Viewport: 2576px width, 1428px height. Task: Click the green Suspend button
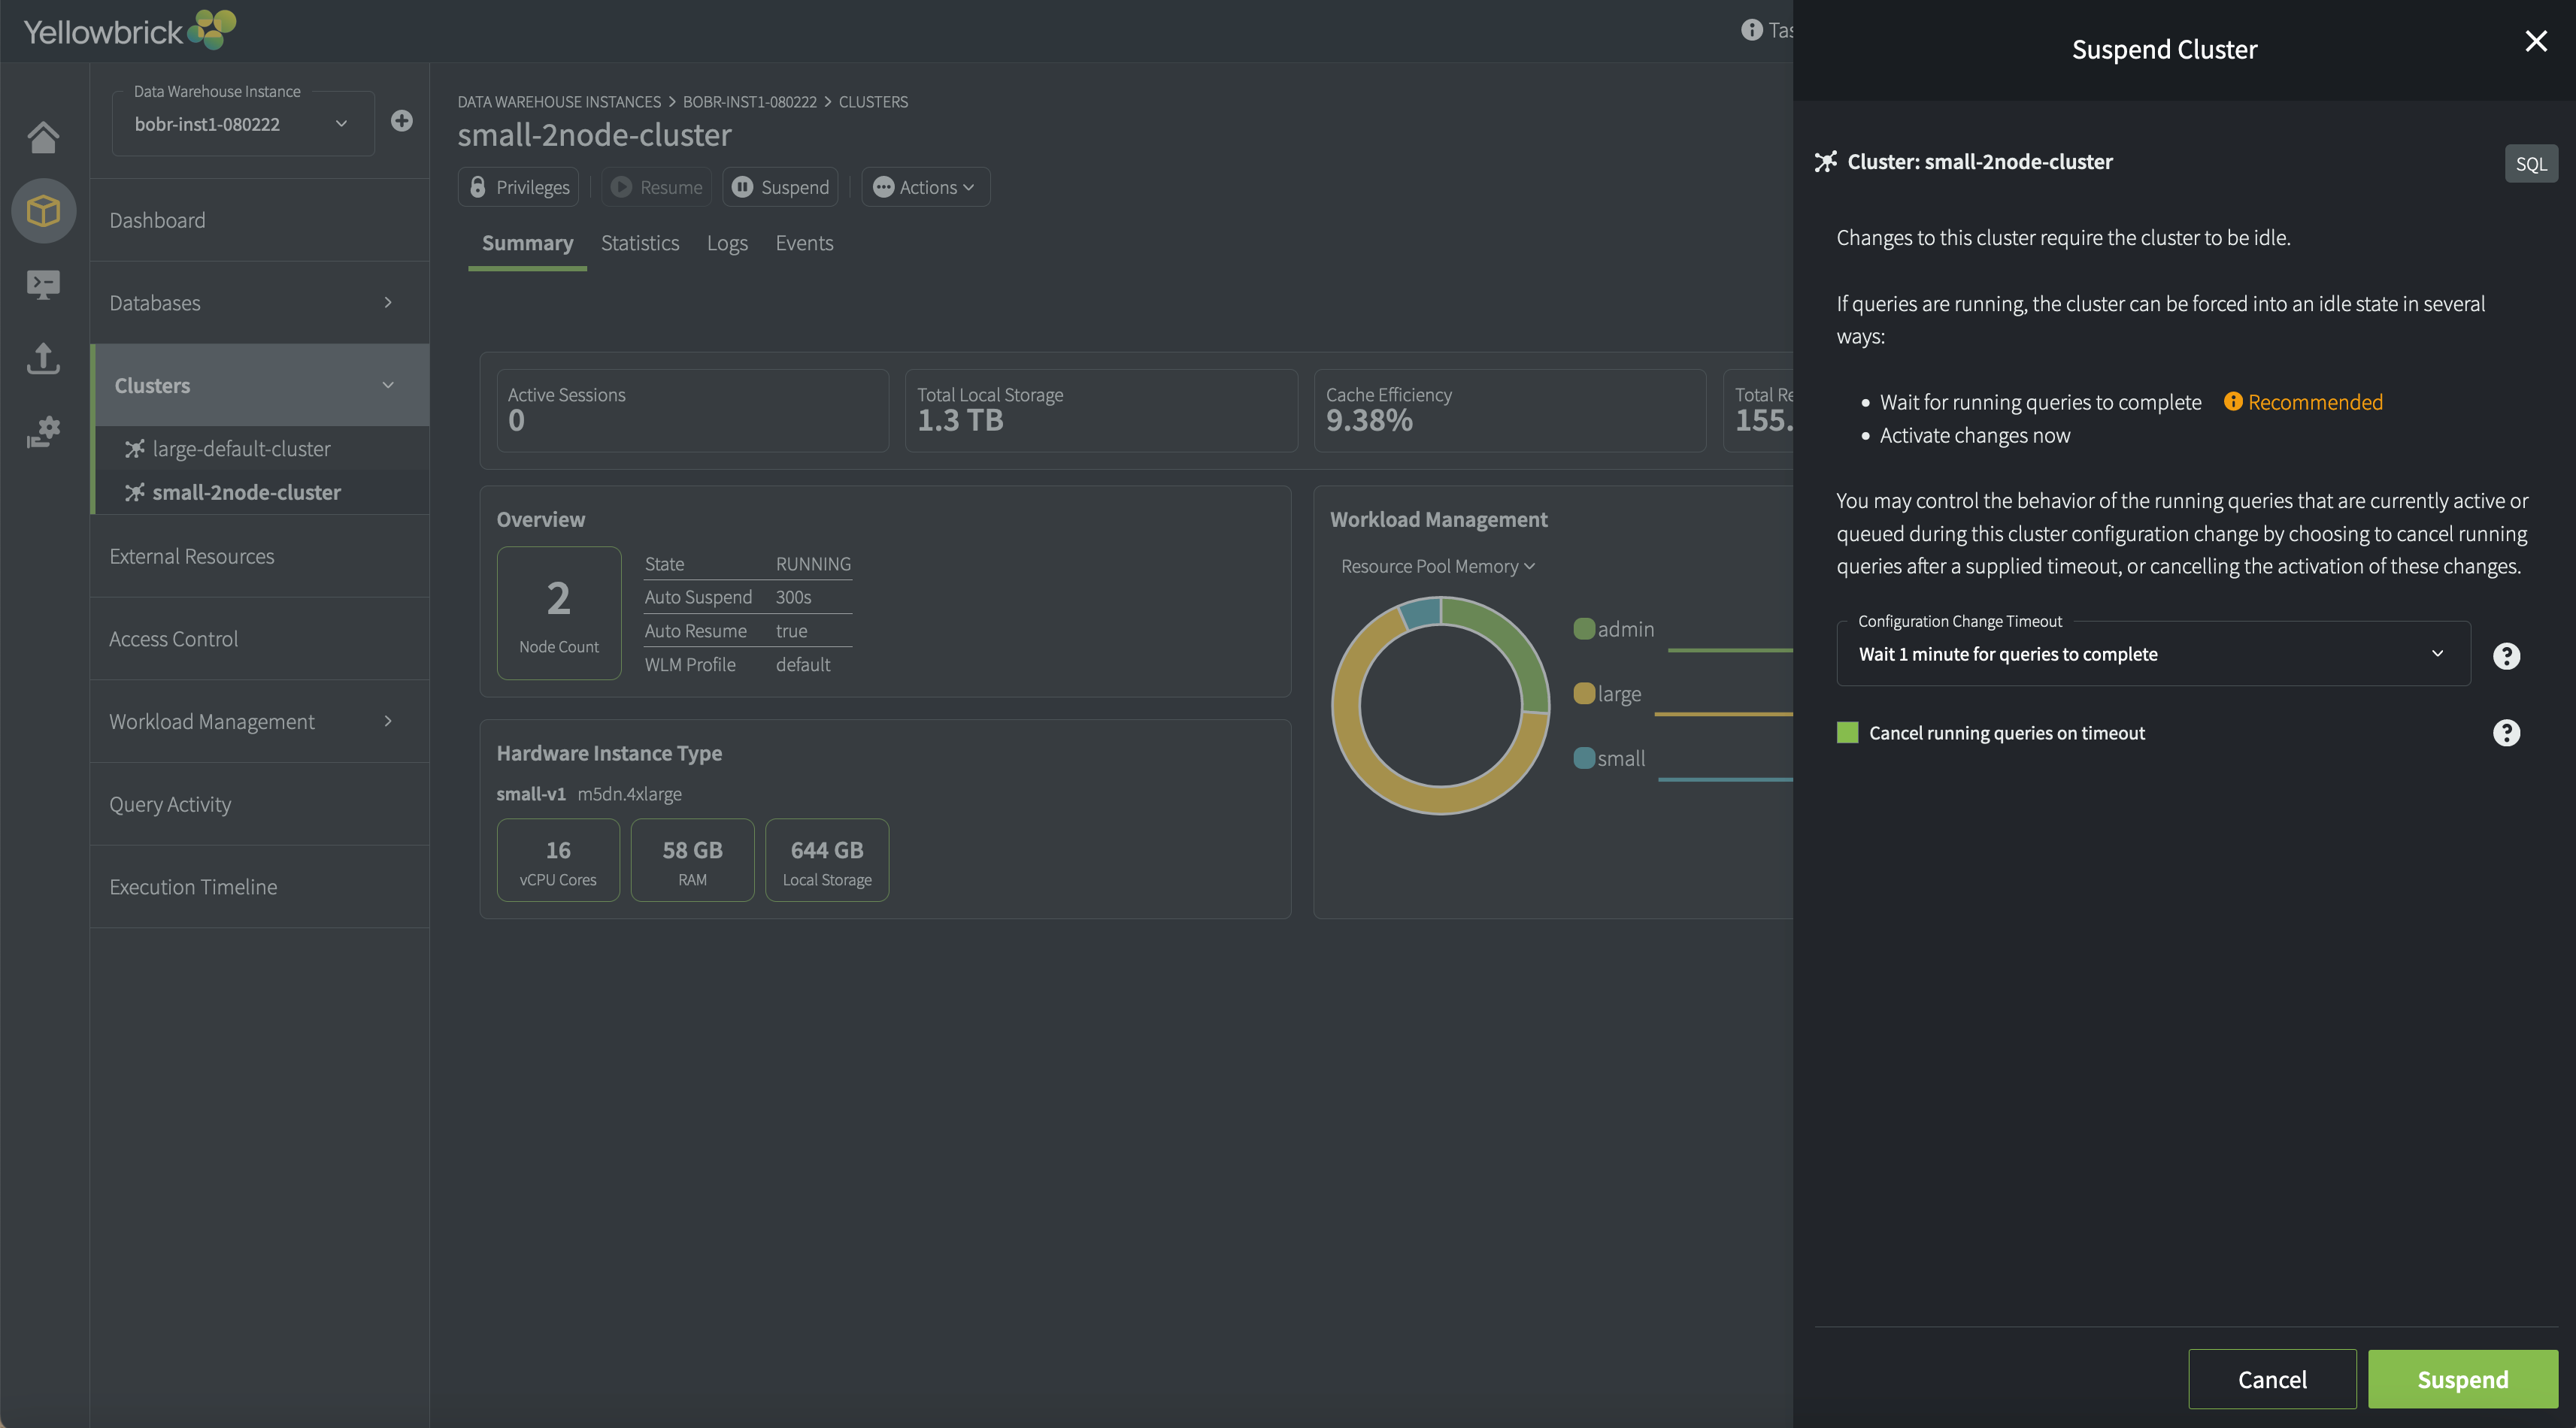(2462, 1379)
